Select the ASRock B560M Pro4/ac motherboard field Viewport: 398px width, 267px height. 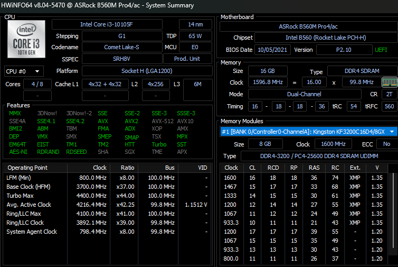point(309,26)
